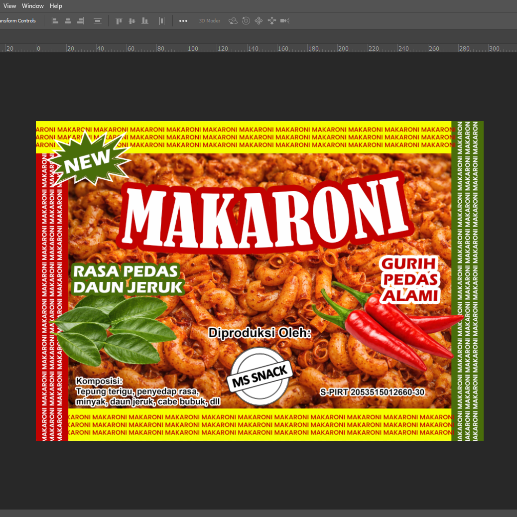
Task: Select the Diproduksi Oleh: text
Action: (260, 333)
